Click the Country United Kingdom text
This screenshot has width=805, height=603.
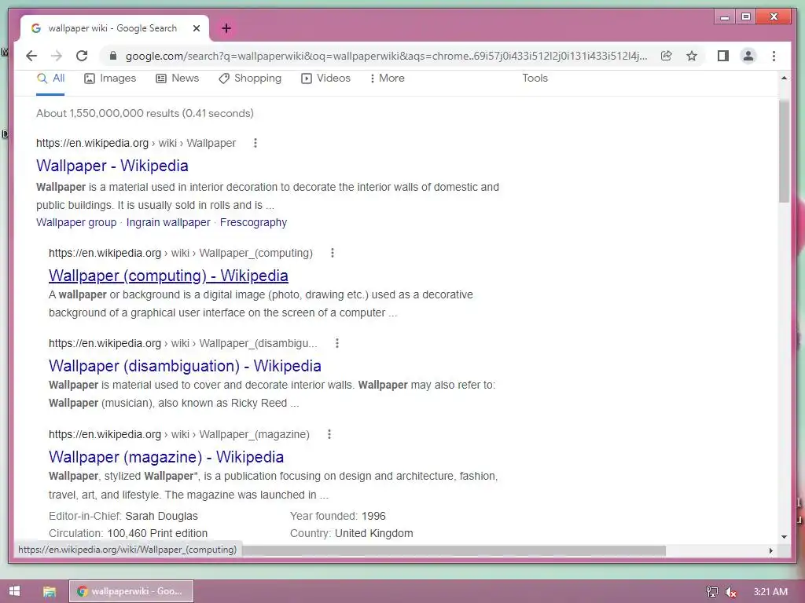[351, 533]
